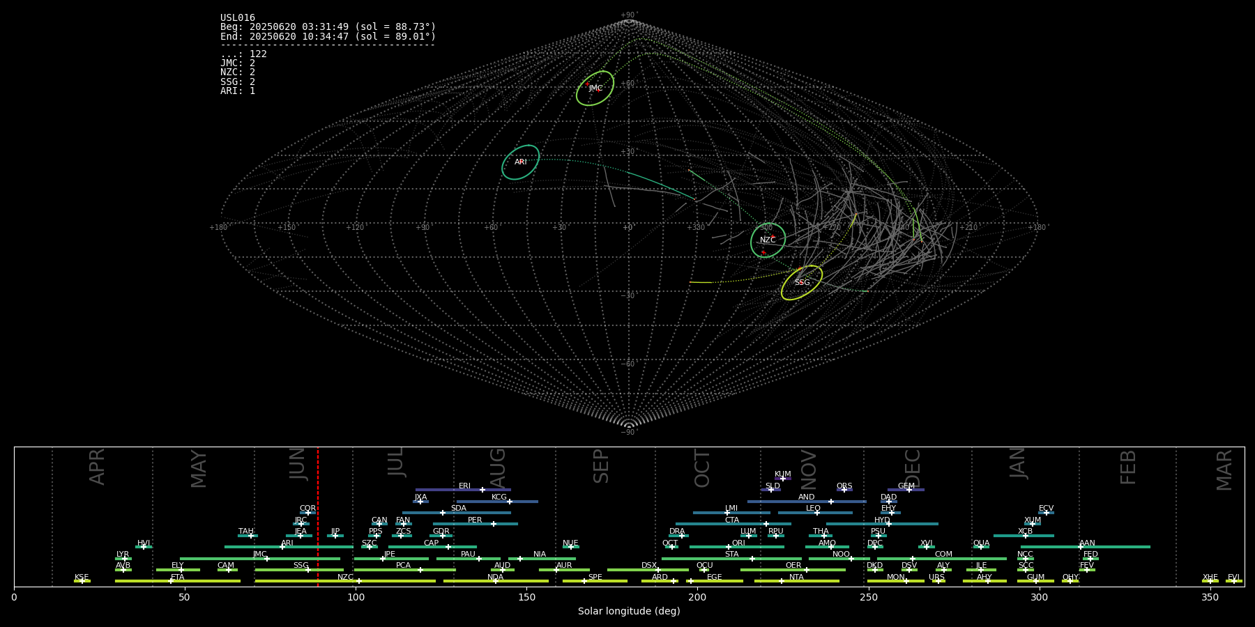Click the 150 tick on solar longitude axis
1255x627 pixels.
tap(526, 597)
